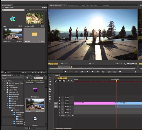Screen dimensions: 142x130
Task: Click Add Marker button in Source monitor
Action: coord(66,72)
